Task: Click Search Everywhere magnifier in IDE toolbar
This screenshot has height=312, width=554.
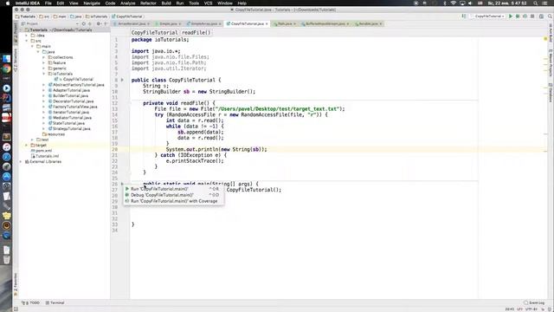Action: point(550,16)
